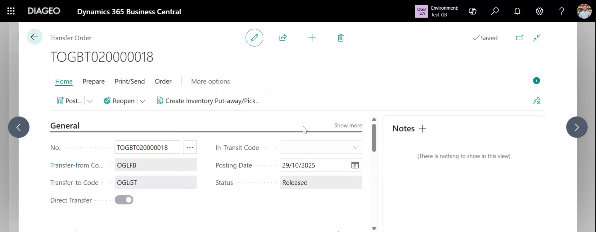Click the Posting Date input field

321,165
